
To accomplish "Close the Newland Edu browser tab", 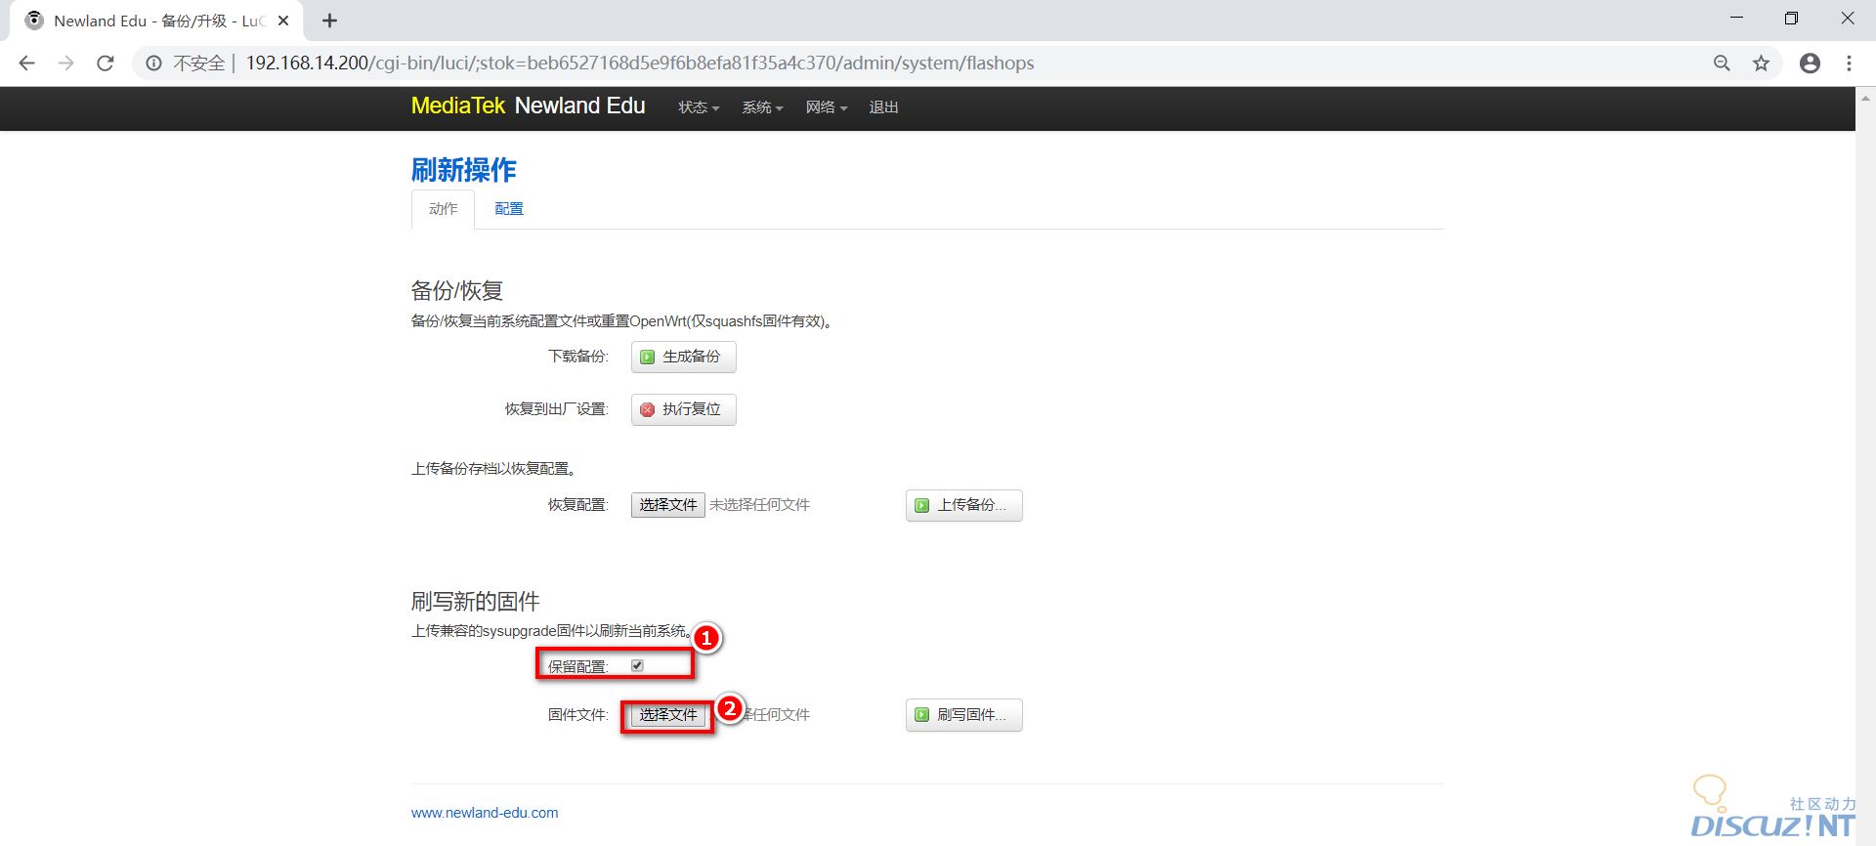I will (x=283, y=21).
